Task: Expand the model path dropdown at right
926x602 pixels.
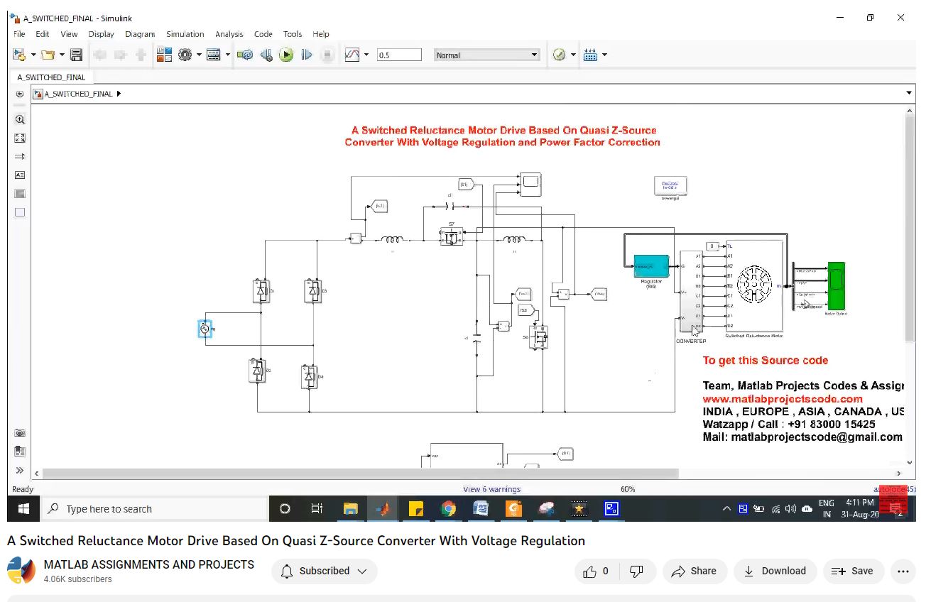Action: (x=909, y=93)
